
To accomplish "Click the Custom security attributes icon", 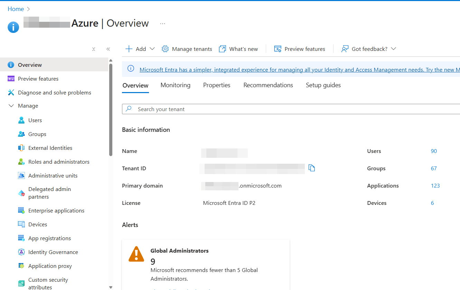I will tap(21, 283).
